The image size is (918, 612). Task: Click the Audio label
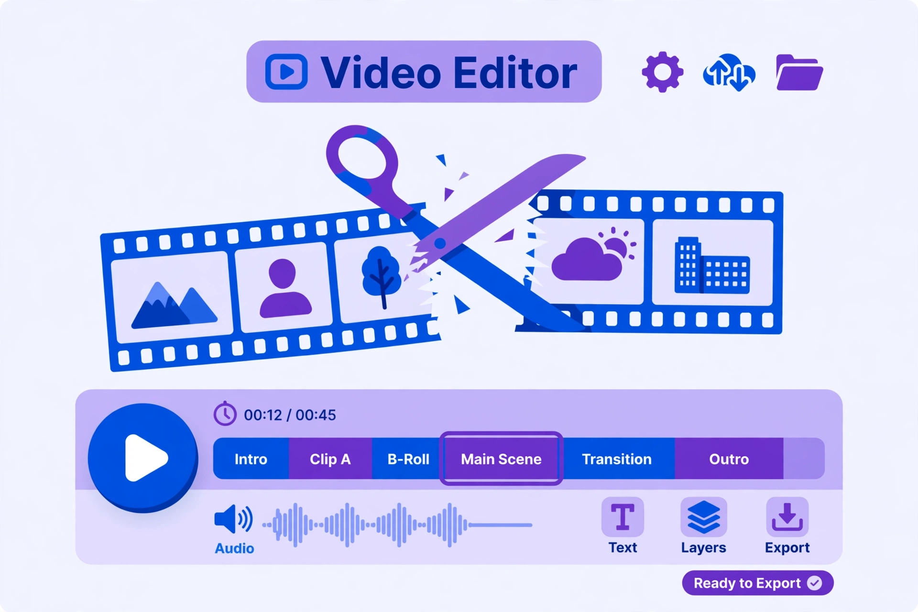234,548
